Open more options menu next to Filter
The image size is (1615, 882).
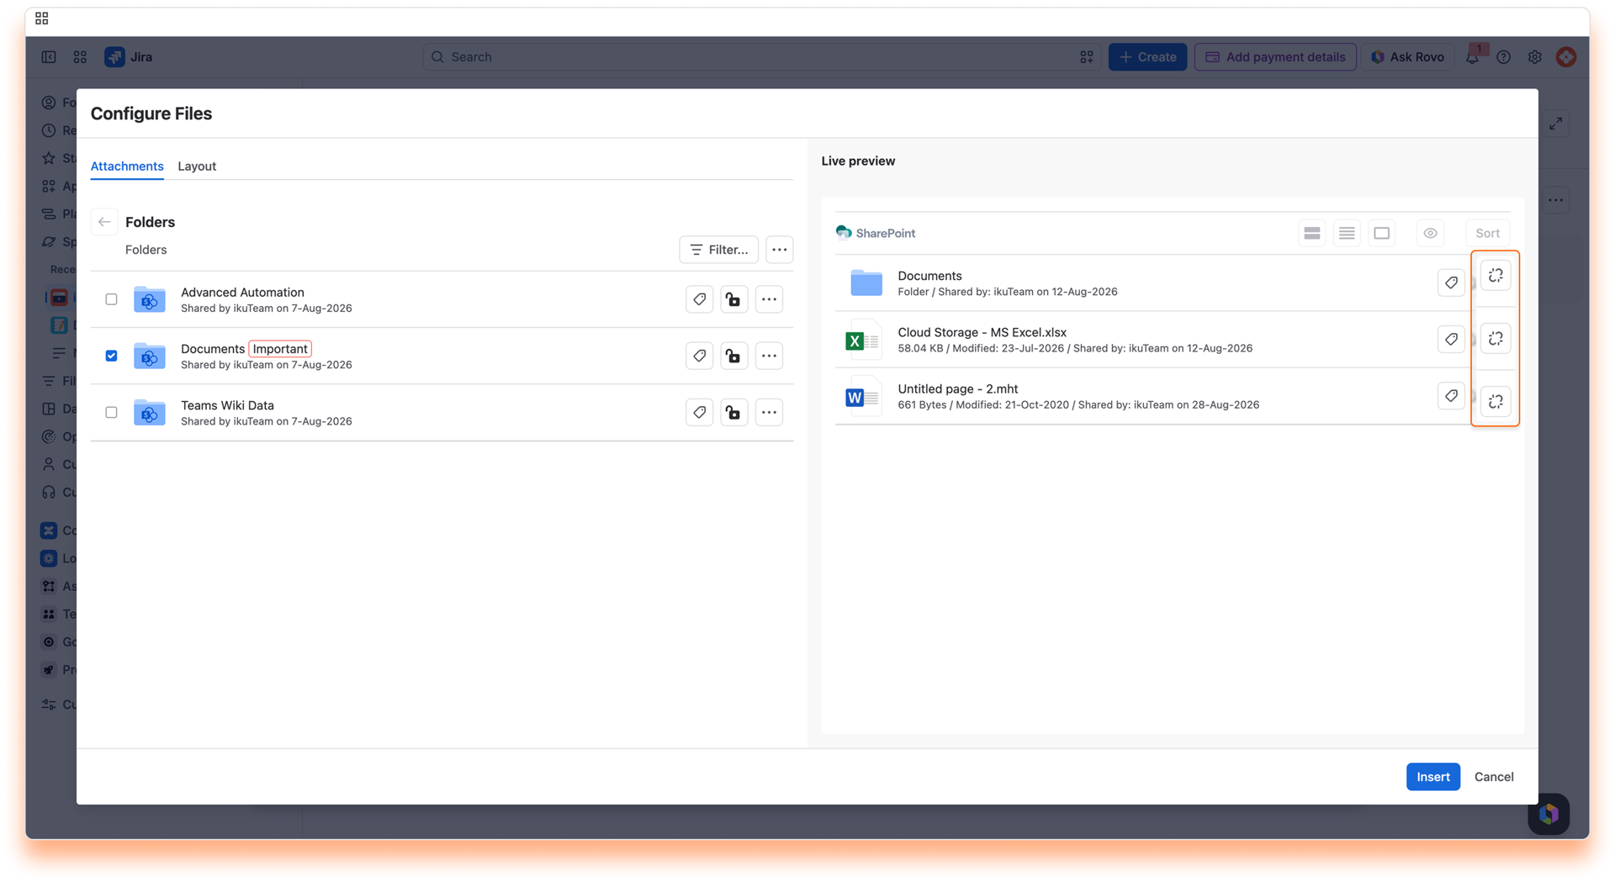780,250
